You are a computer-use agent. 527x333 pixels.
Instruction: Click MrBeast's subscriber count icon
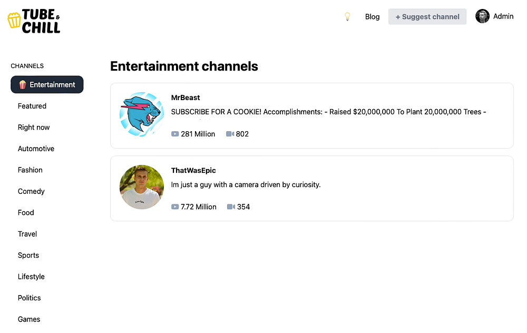pos(175,134)
